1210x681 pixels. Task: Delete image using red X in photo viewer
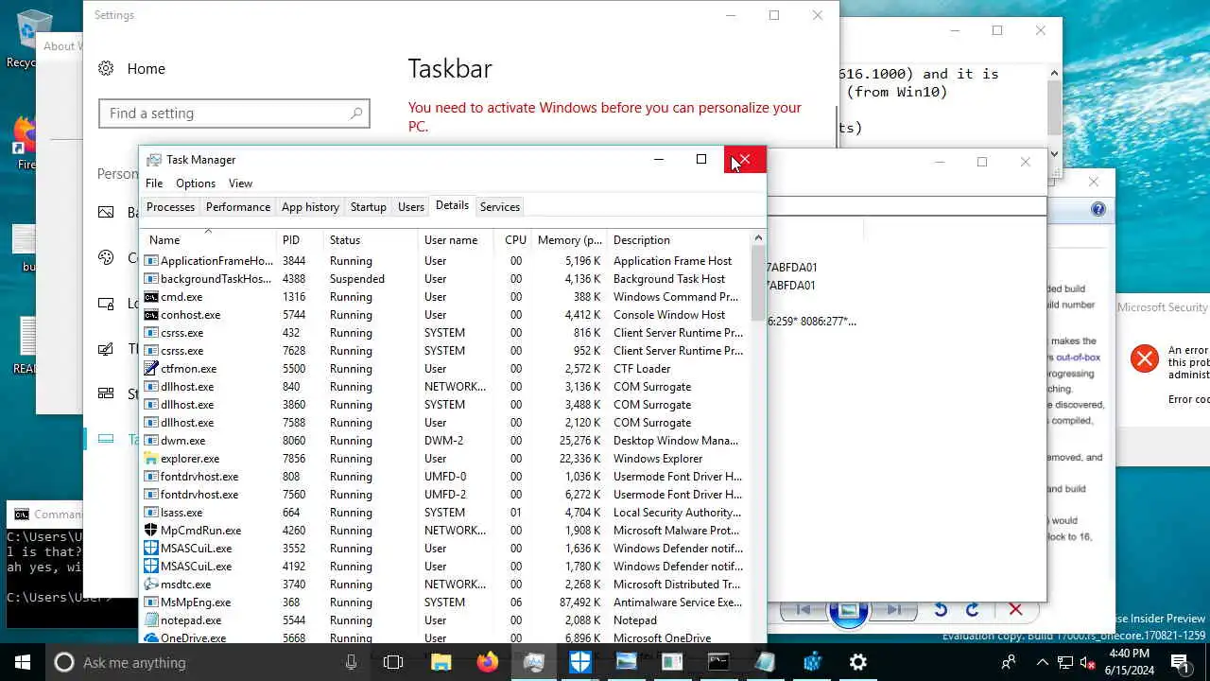point(1015,610)
